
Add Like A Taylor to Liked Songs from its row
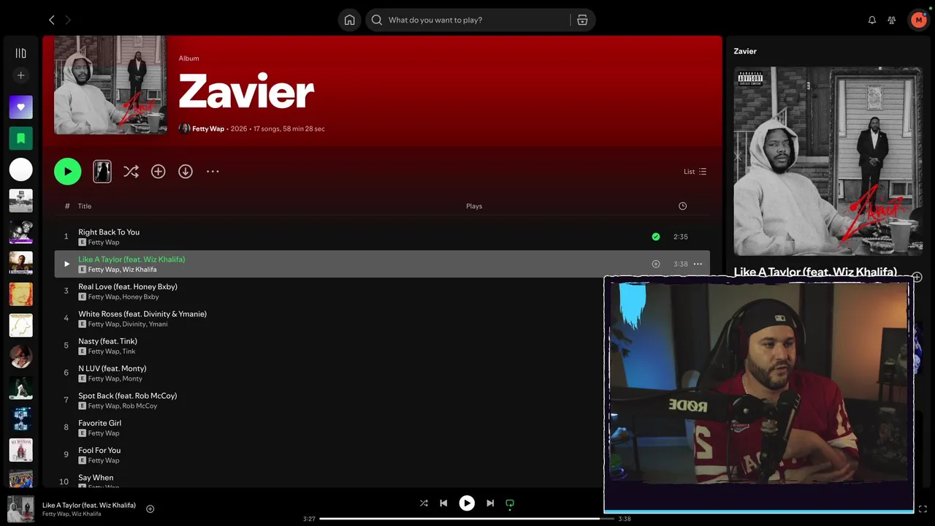(x=655, y=264)
